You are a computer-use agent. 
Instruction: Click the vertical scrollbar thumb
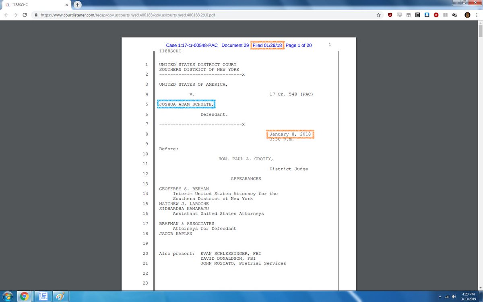click(480, 31)
